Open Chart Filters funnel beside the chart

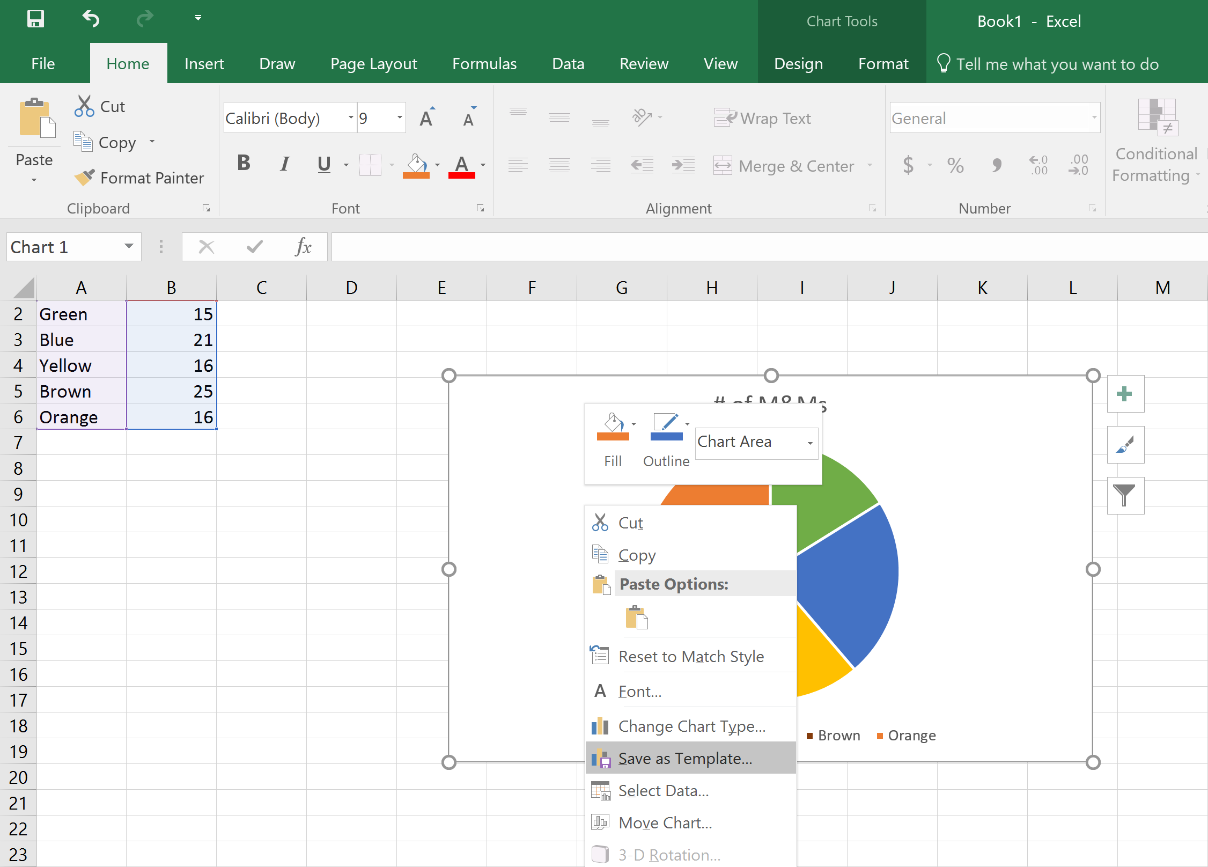[x=1125, y=495]
